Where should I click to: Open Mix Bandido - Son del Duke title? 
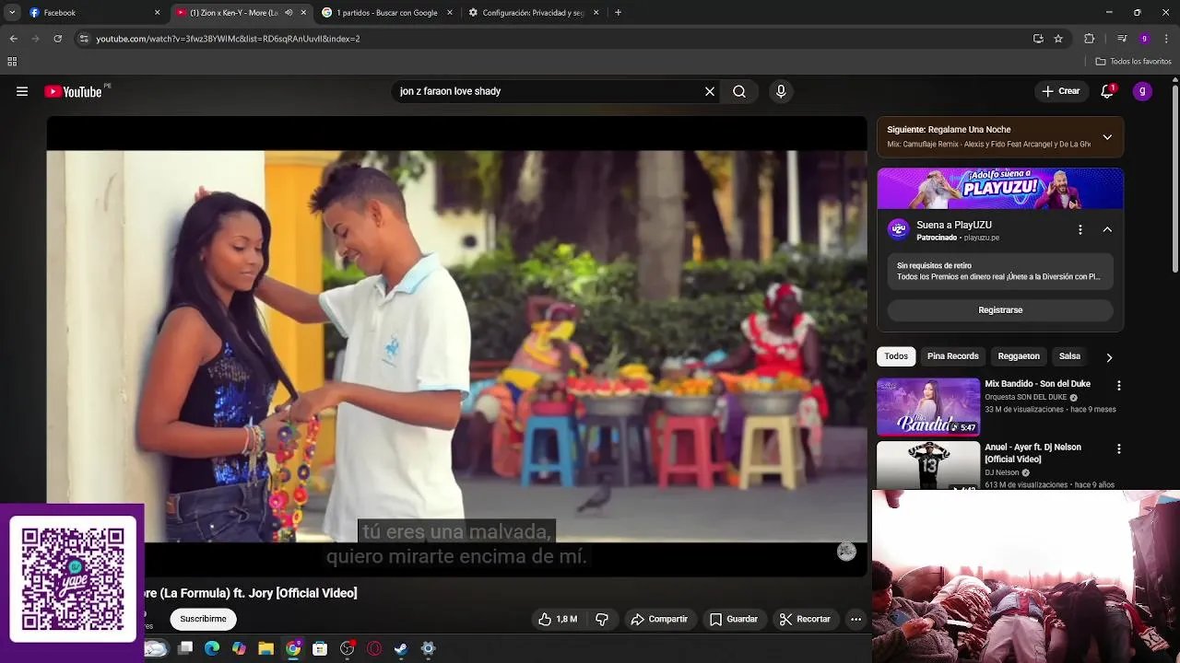point(1037,384)
